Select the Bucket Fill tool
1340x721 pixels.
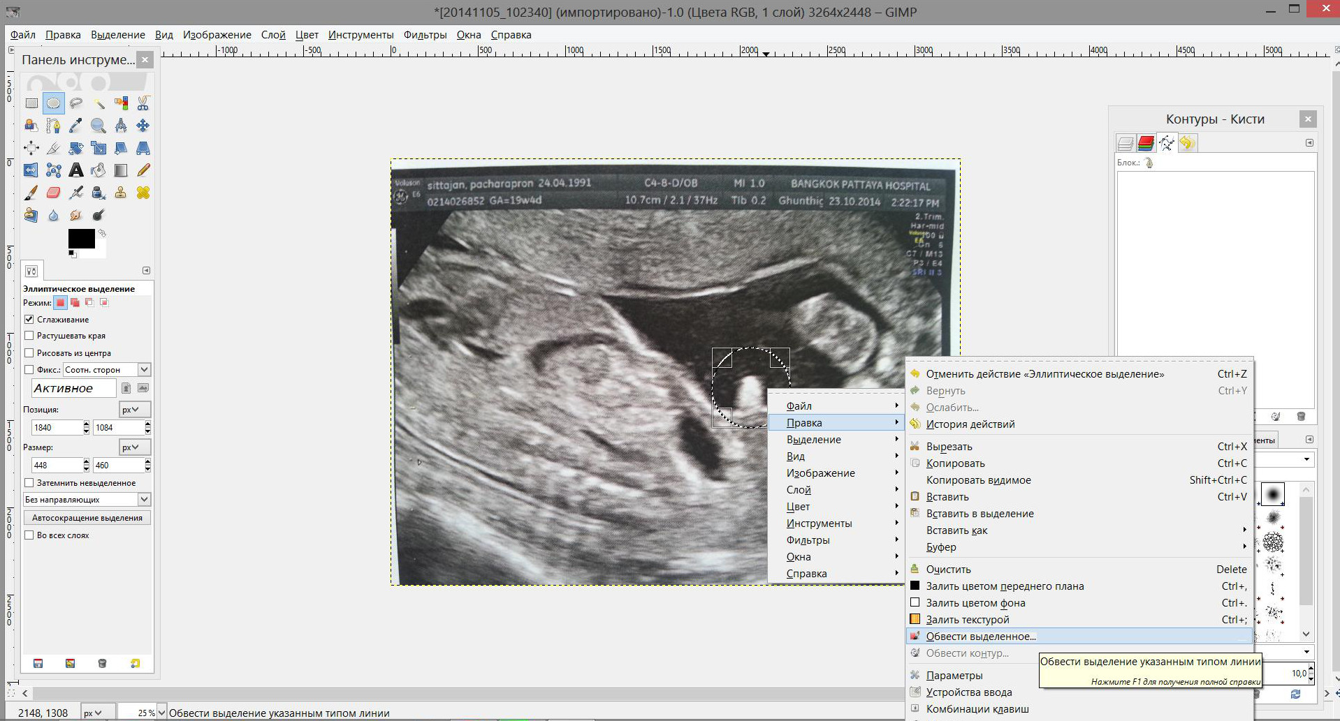coord(99,170)
